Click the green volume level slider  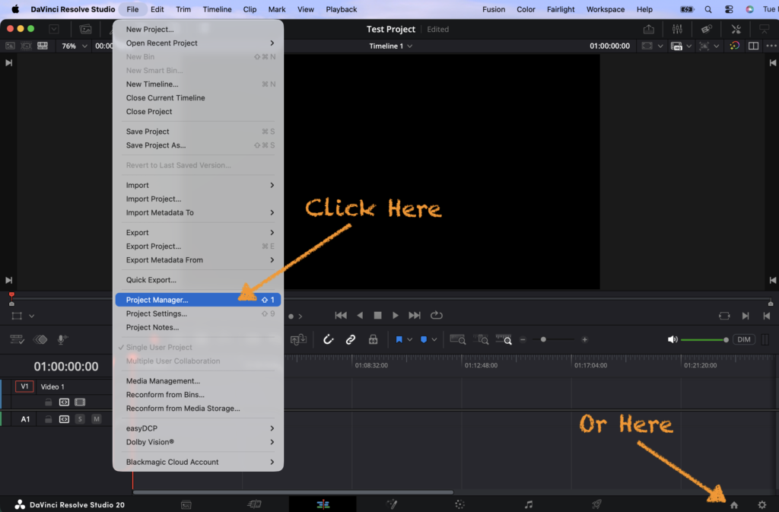pos(704,339)
